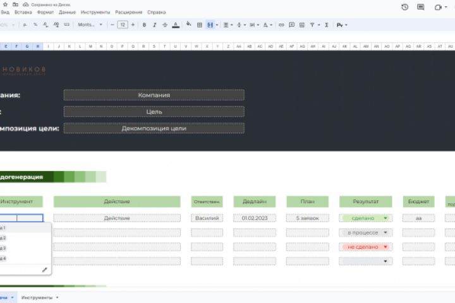
Task: Open the Monts... font family dropdown
Action: 90,25
